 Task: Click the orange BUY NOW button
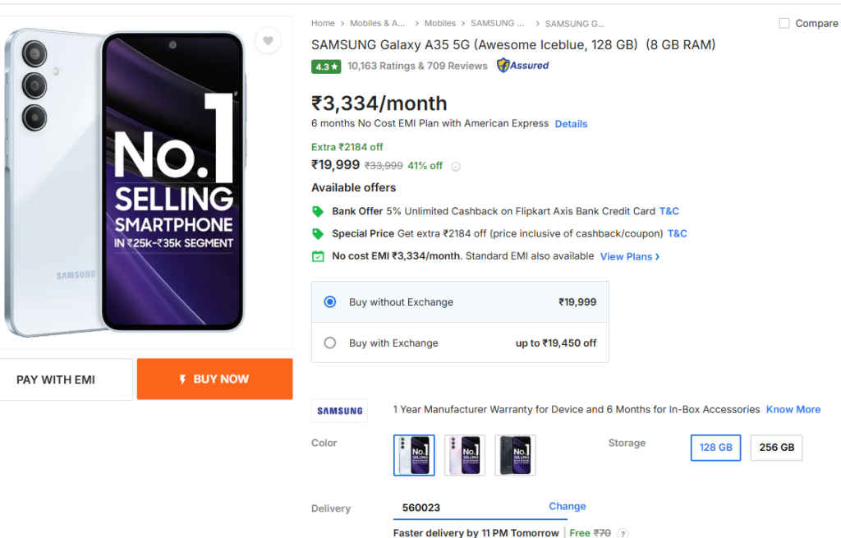(214, 379)
